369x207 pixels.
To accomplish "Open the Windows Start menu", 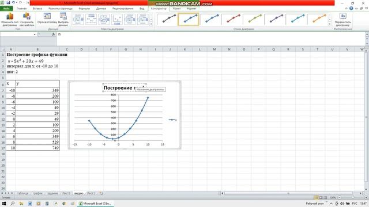I will [x=4, y=204].
